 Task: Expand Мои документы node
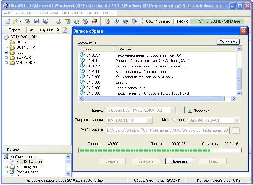[x=6, y=167]
